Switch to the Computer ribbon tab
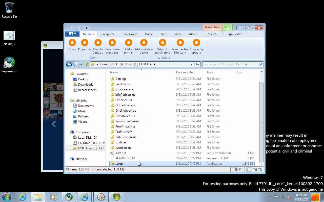Screen dimensions: 324x202 coord(108,34)
